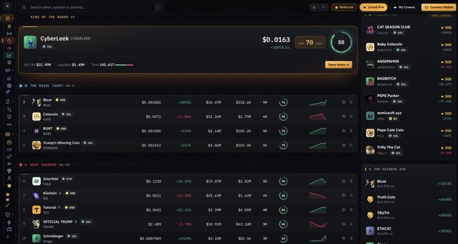The image size is (458, 244).
Task: Click the Open token button
Action: click(x=339, y=65)
